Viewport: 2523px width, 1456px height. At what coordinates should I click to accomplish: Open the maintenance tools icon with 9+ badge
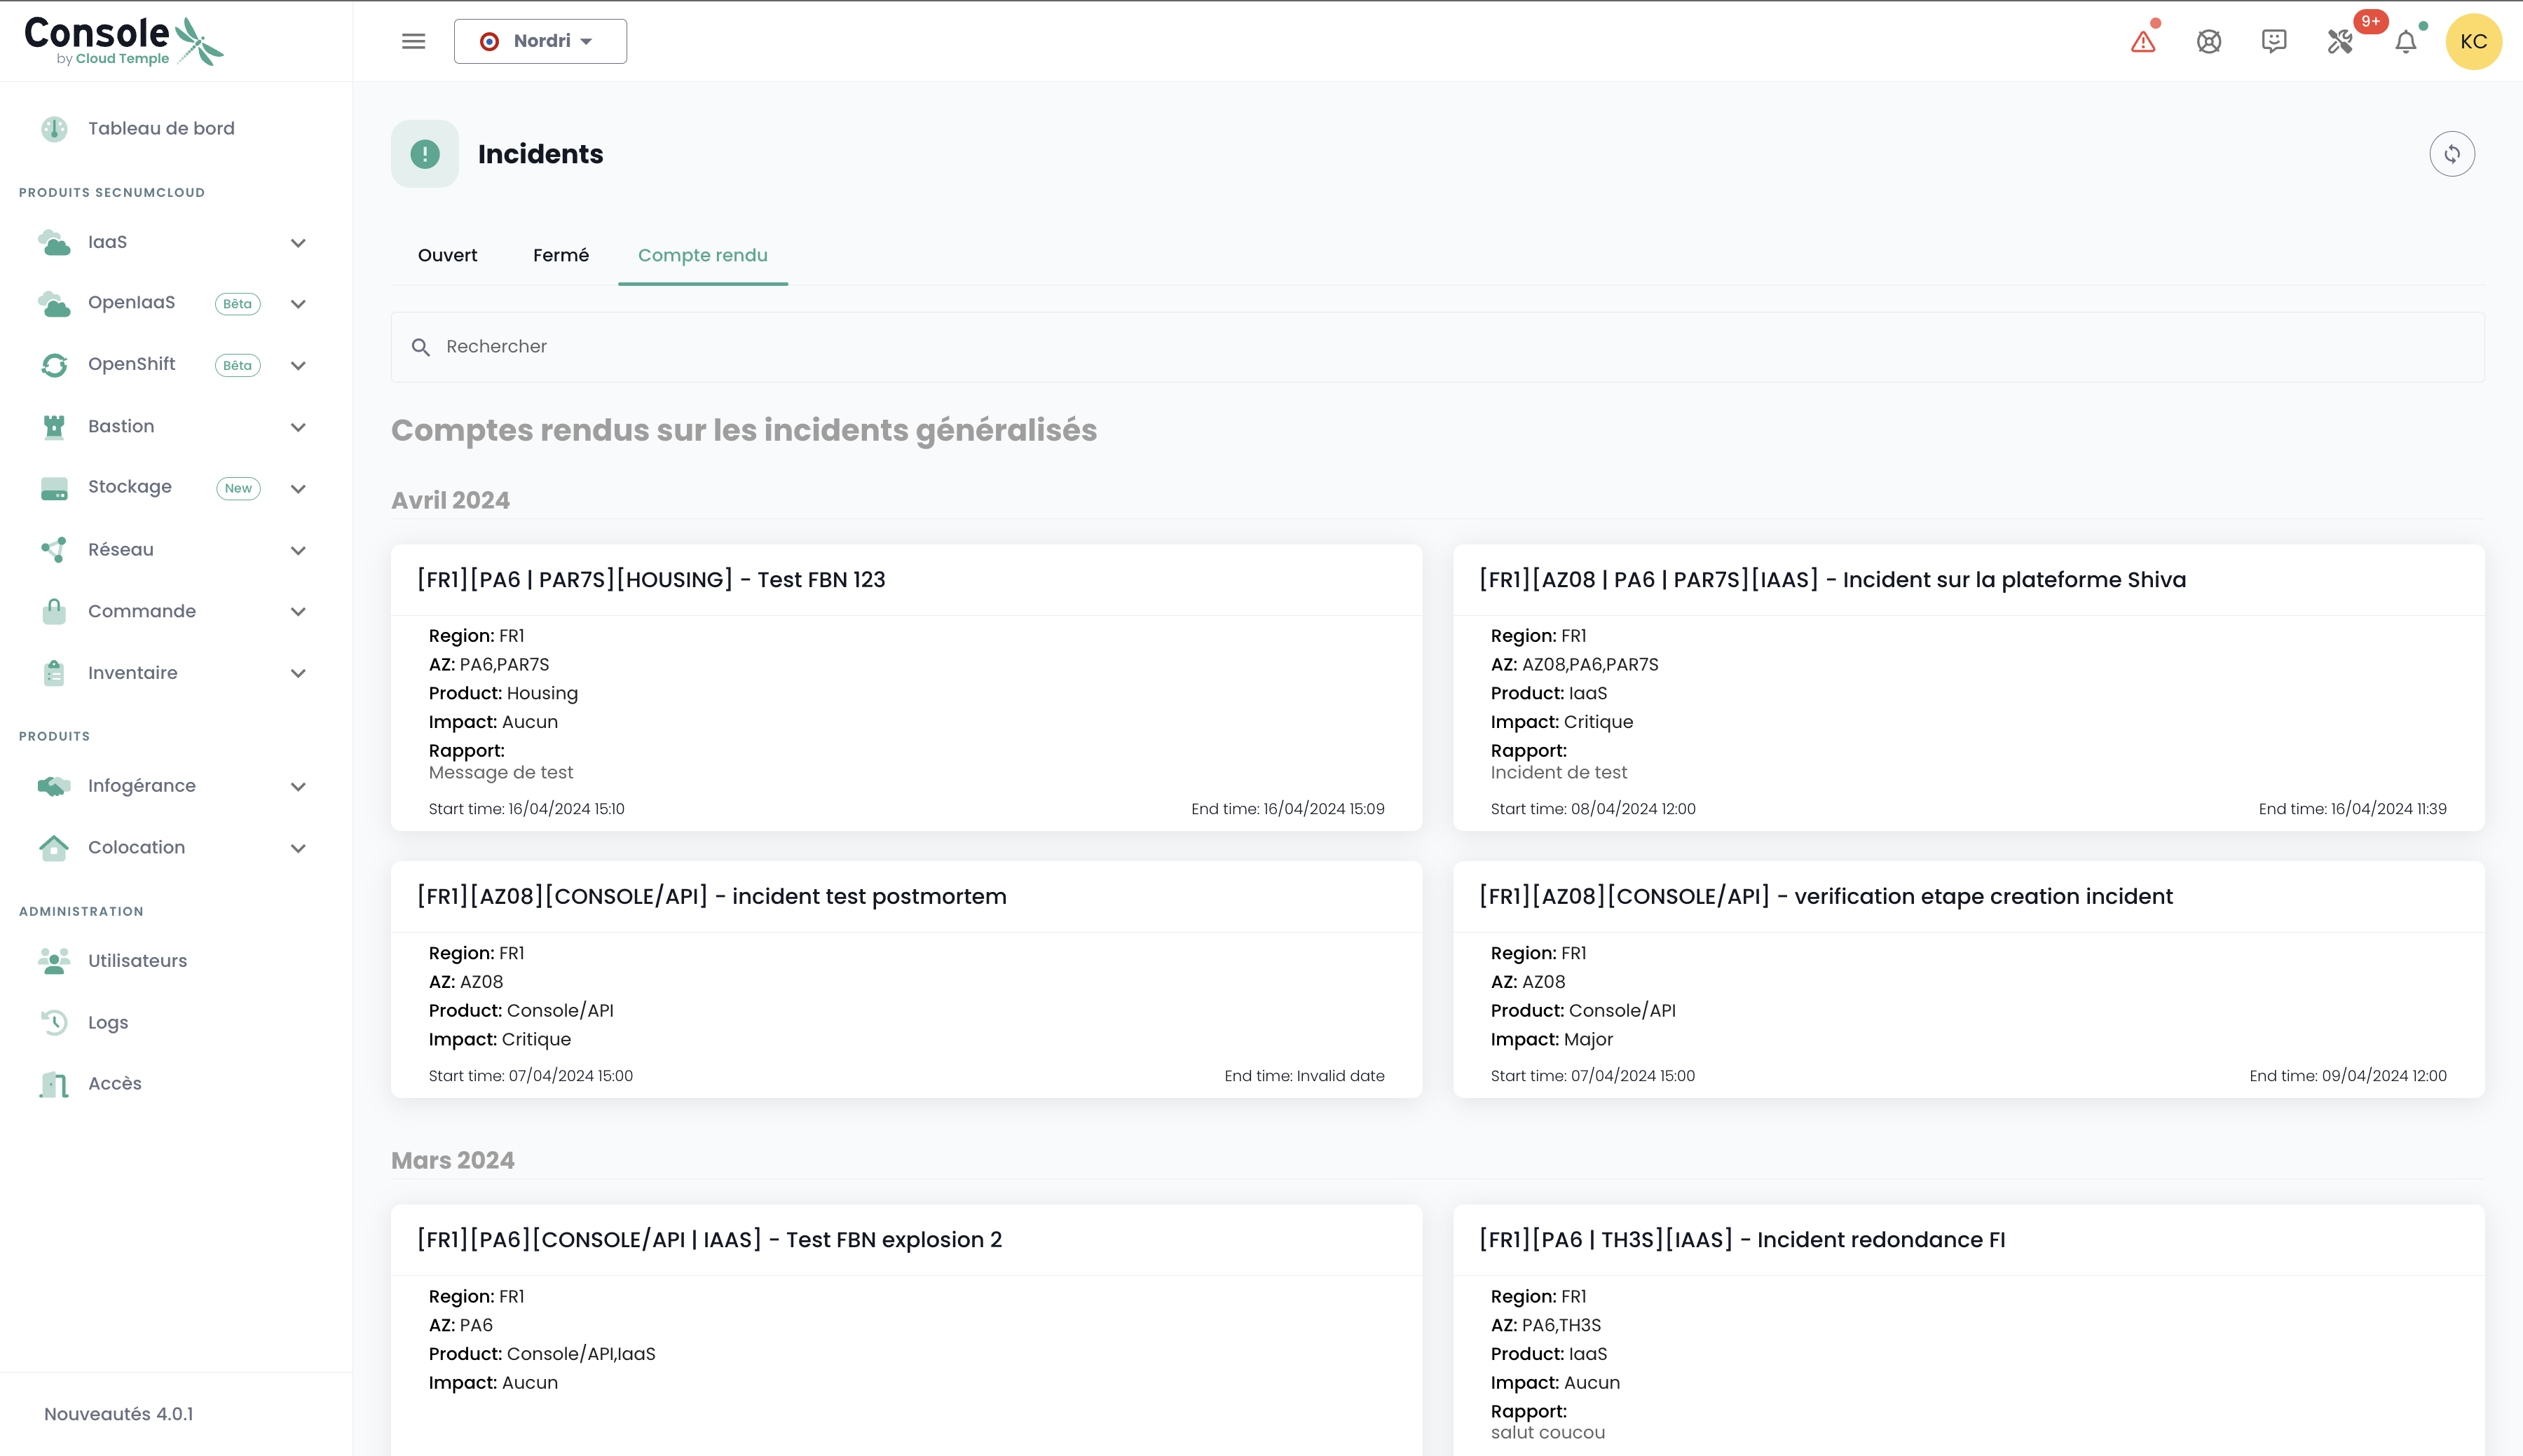tap(2340, 41)
